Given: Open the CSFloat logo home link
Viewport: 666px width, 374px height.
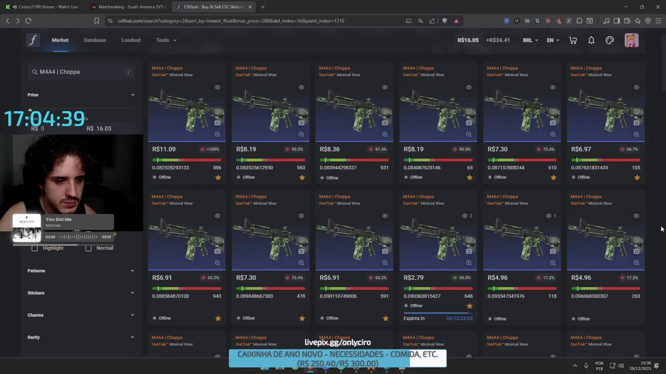Looking at the screenshot, I should pos(33,40).
